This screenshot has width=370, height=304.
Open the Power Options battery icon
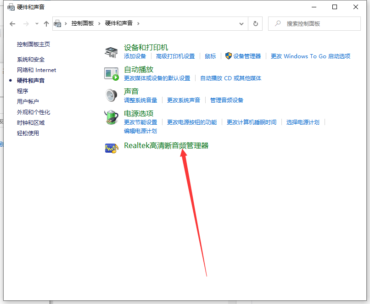tap(111, 117)
